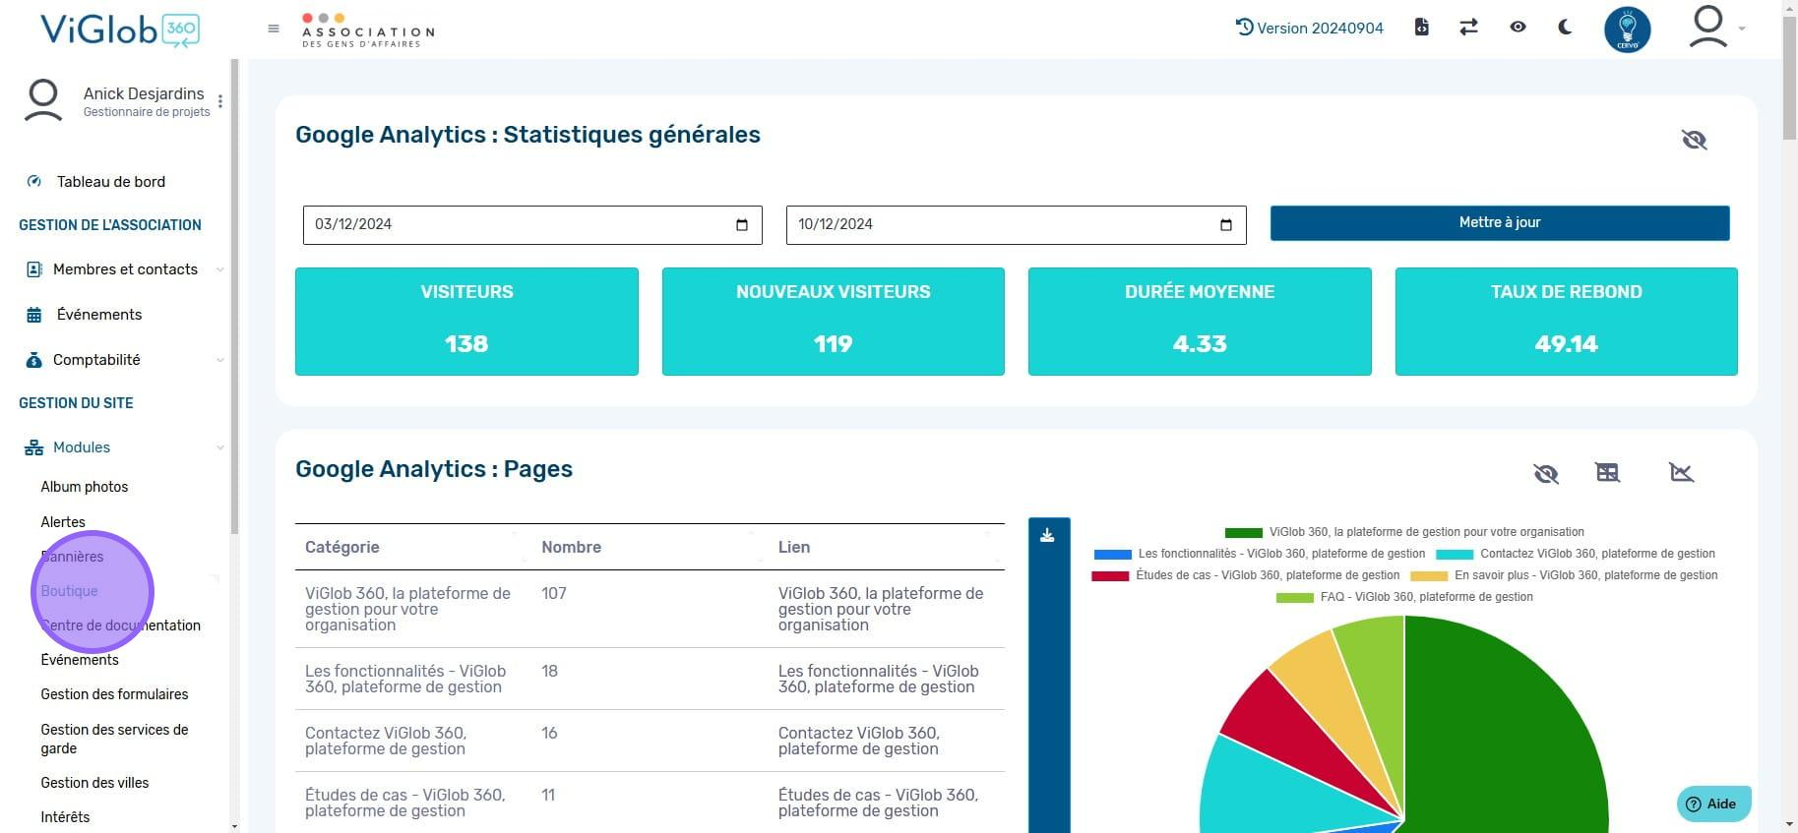Toggle the eye preview icon in header
The image size is (1798, 833).
pos(1518,28)
